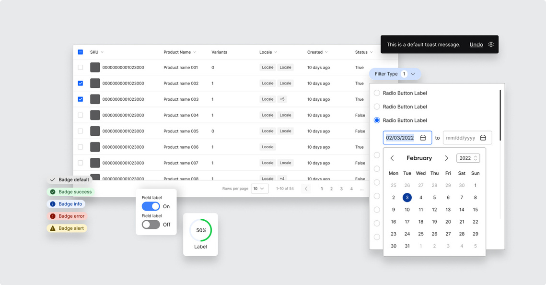Image resolution: width=546 pixels, height=285 pixels.
Task: Turn off the Field label switch showing On
Action: (x=151, y=206)
